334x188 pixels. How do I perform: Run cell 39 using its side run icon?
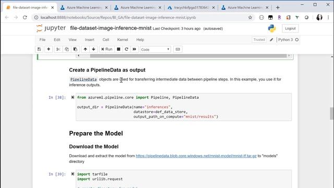point(73,174)
